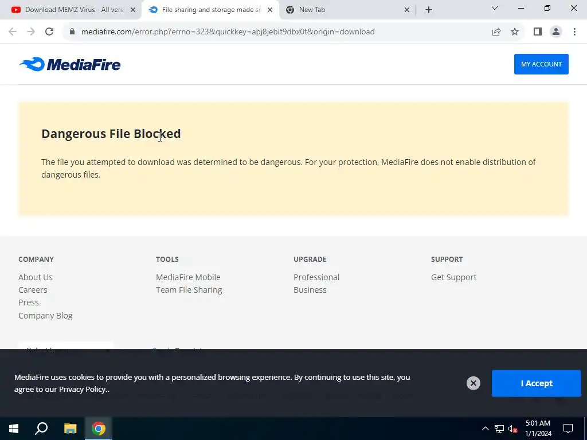Click the browser forward arrow
Image resolution: width=587 pixels, height=440 pixels.
tap(31, 32)
